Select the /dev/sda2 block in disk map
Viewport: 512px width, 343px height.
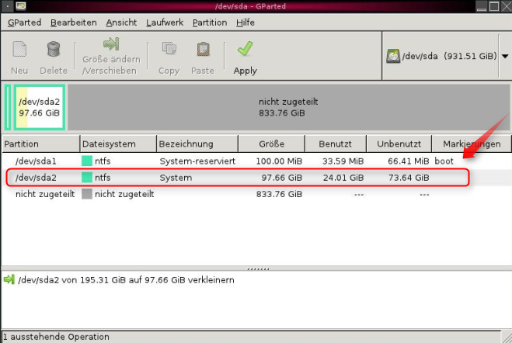[39, 107]
